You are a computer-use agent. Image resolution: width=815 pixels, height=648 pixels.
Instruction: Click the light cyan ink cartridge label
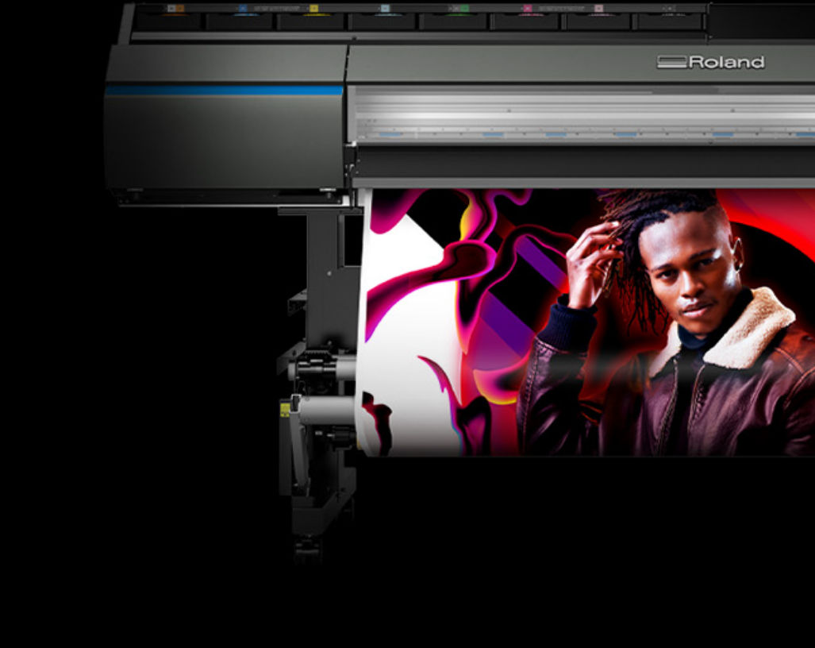pos(385,9)
